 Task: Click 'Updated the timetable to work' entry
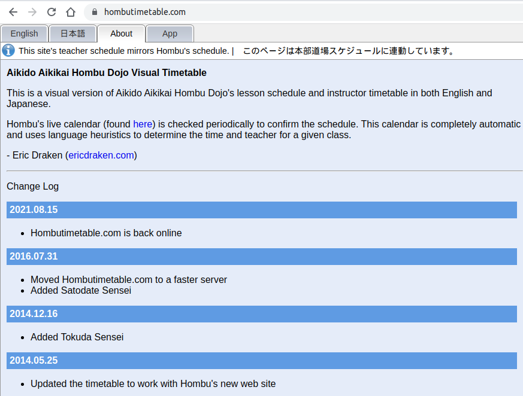click(x=153, y=383)
